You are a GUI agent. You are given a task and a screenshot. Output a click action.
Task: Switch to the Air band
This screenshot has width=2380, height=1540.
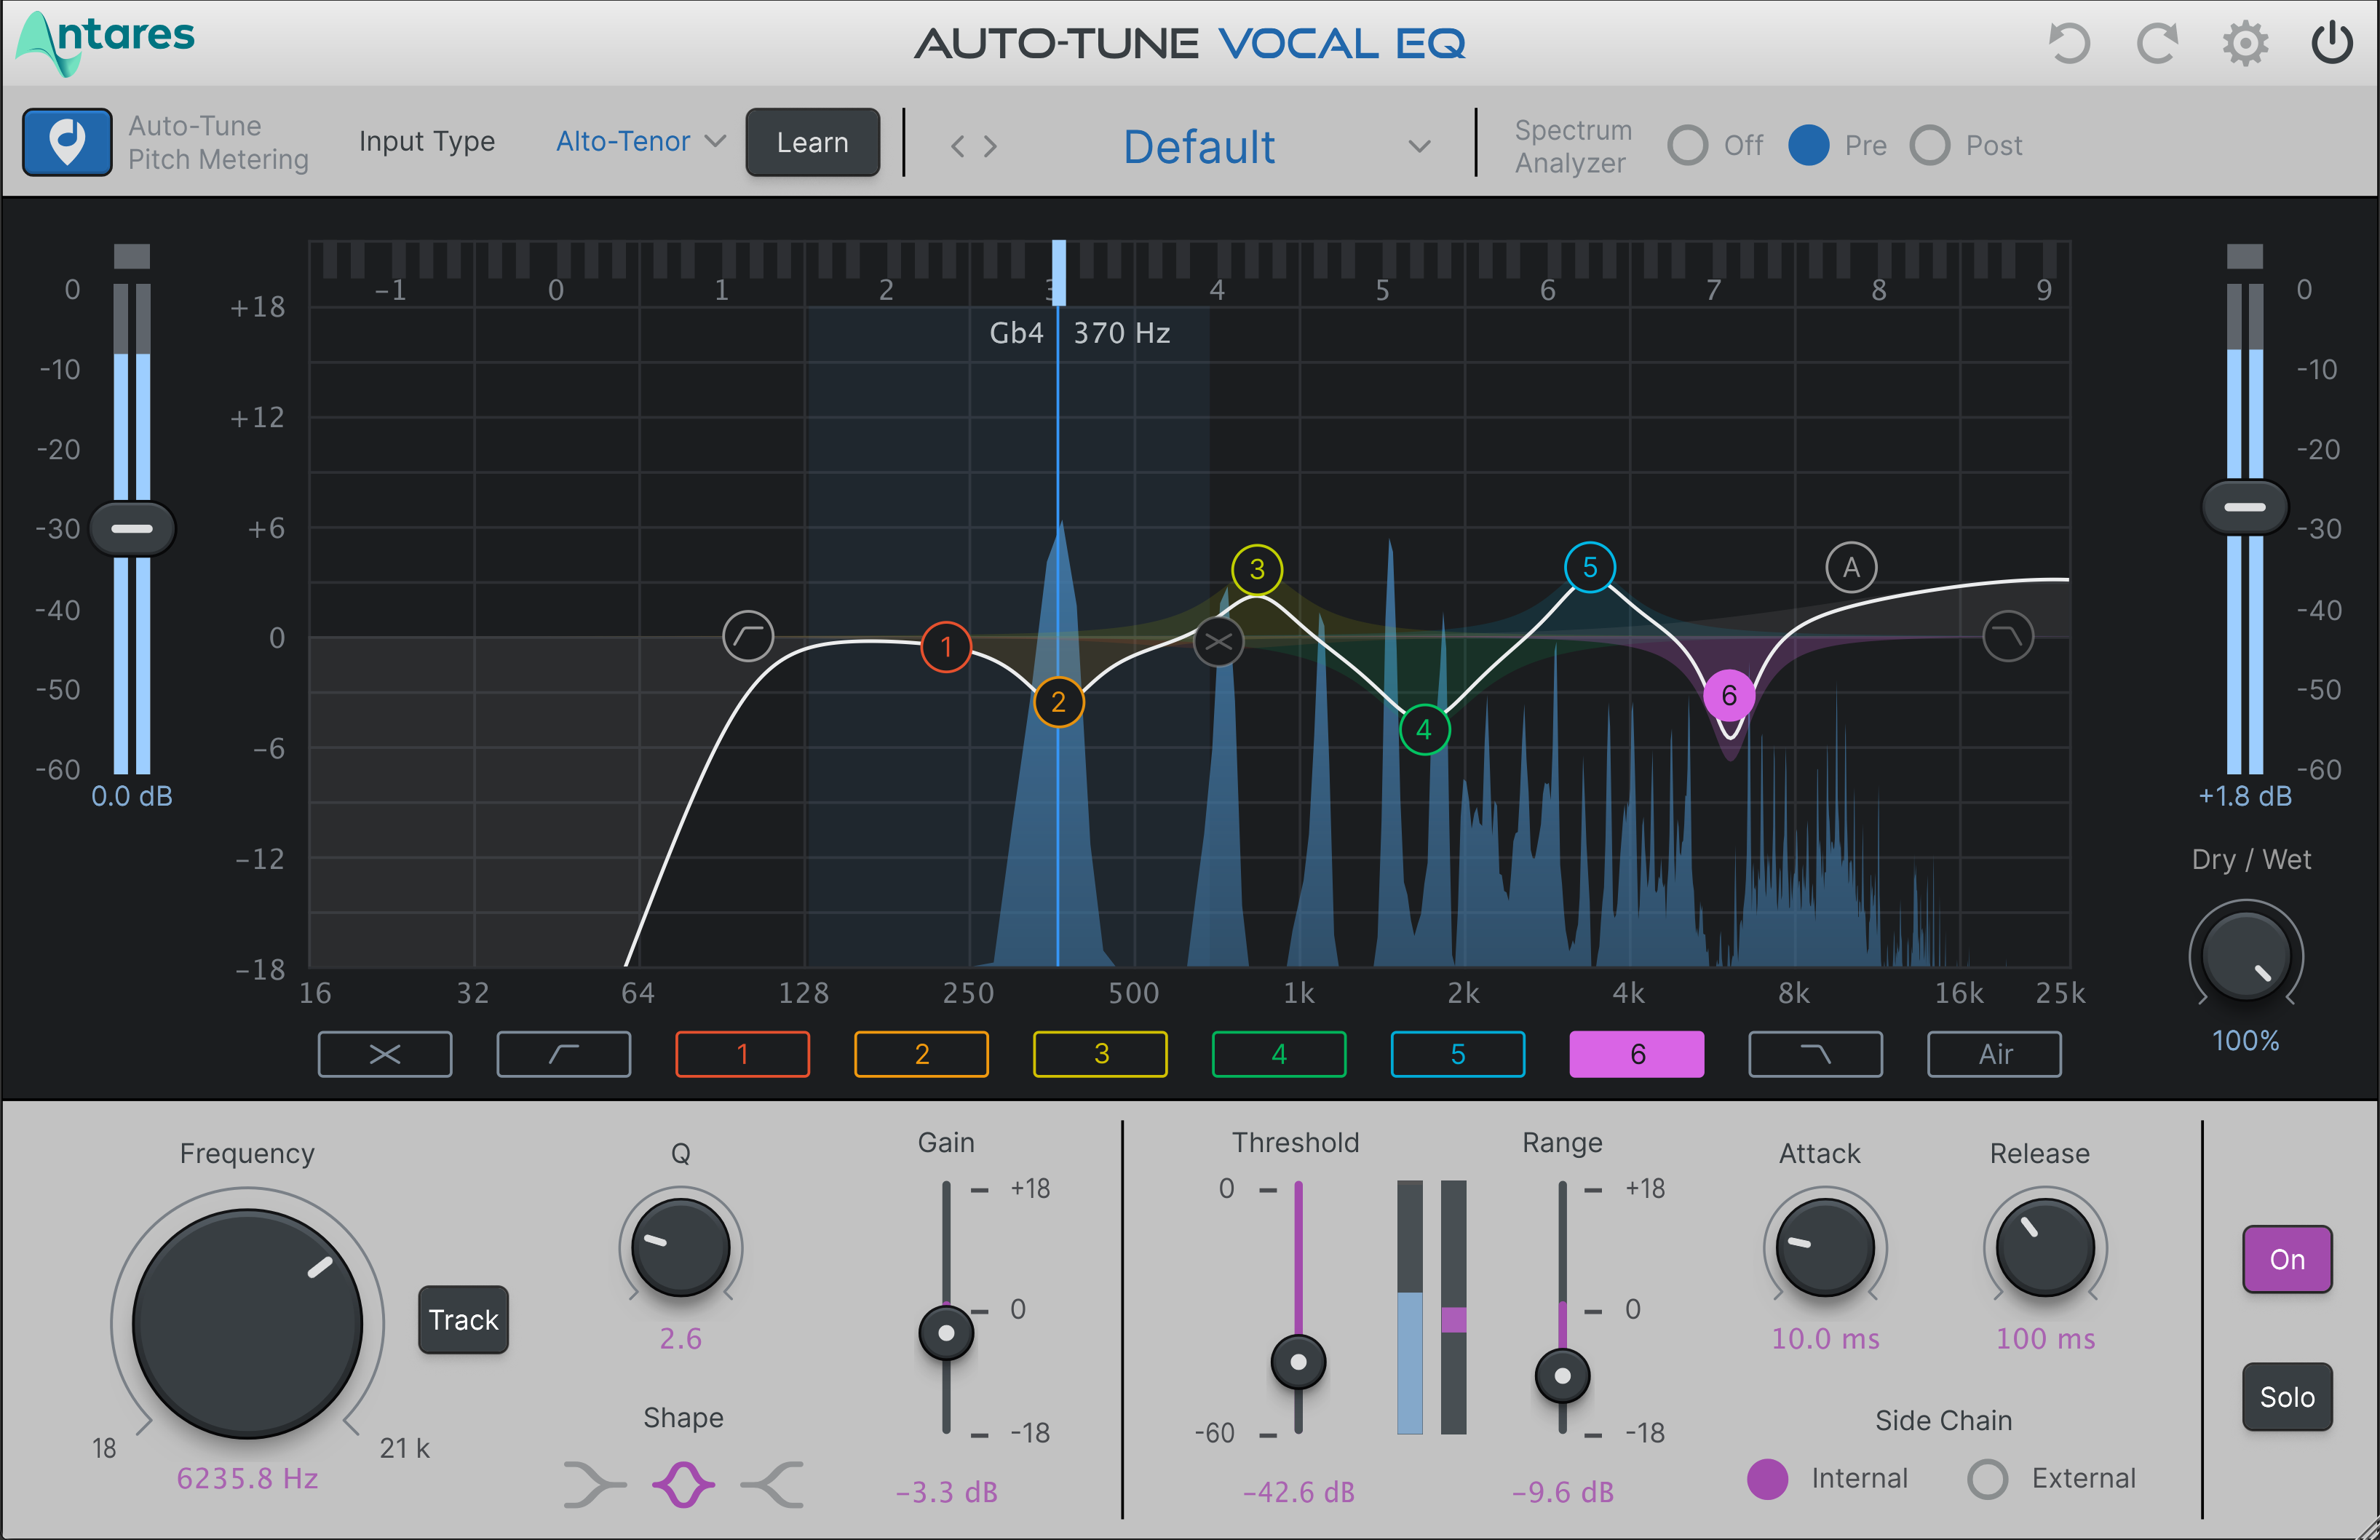point(1994,1054)
